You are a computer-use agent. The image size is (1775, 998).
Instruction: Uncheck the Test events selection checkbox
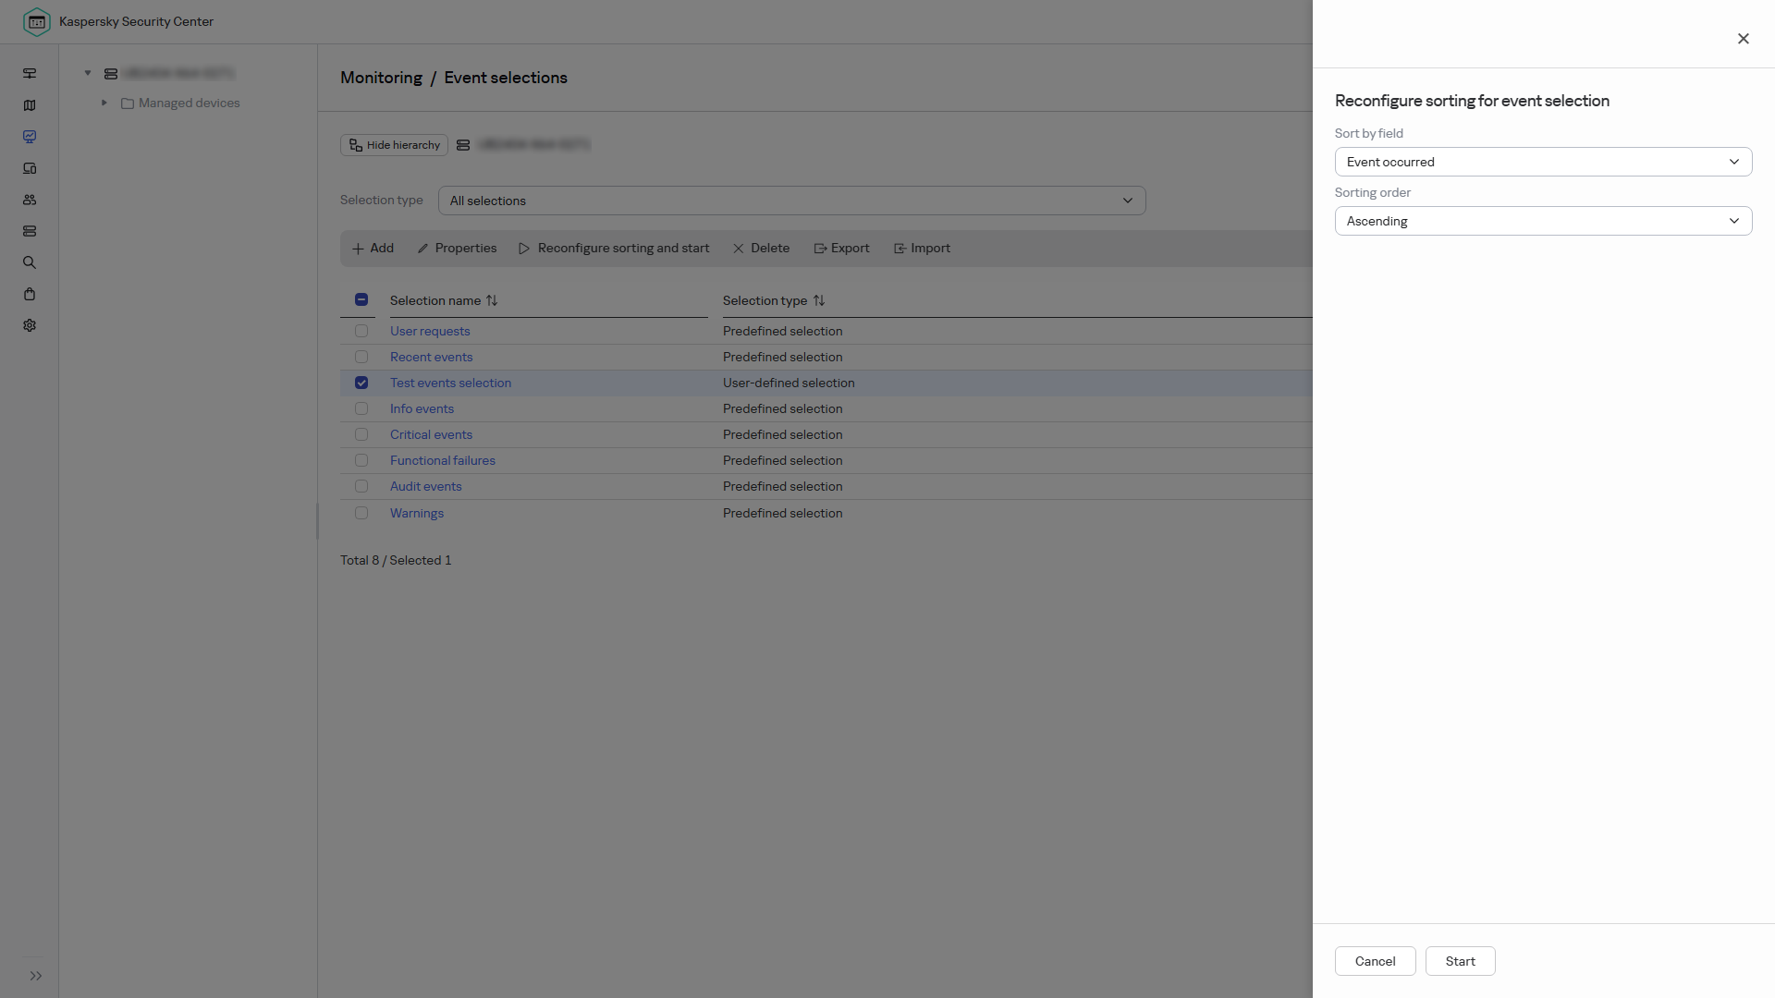(x=361, y=383)
